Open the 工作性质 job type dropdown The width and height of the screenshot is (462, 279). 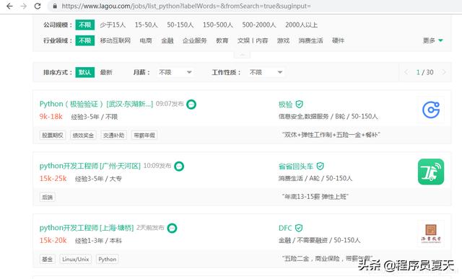tap(266, 72)
